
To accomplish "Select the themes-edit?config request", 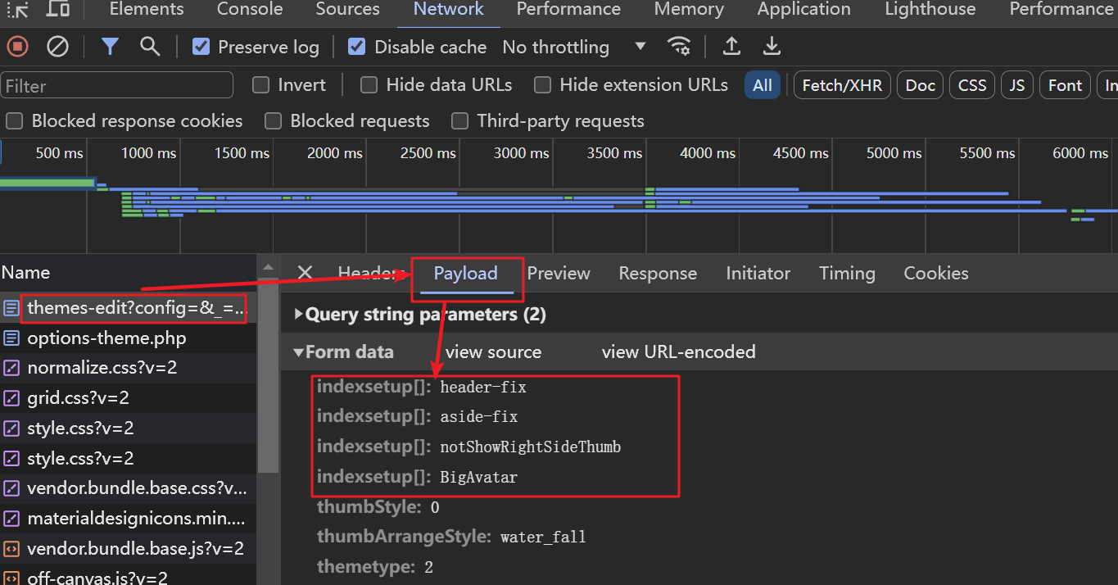I will (128, 308).
